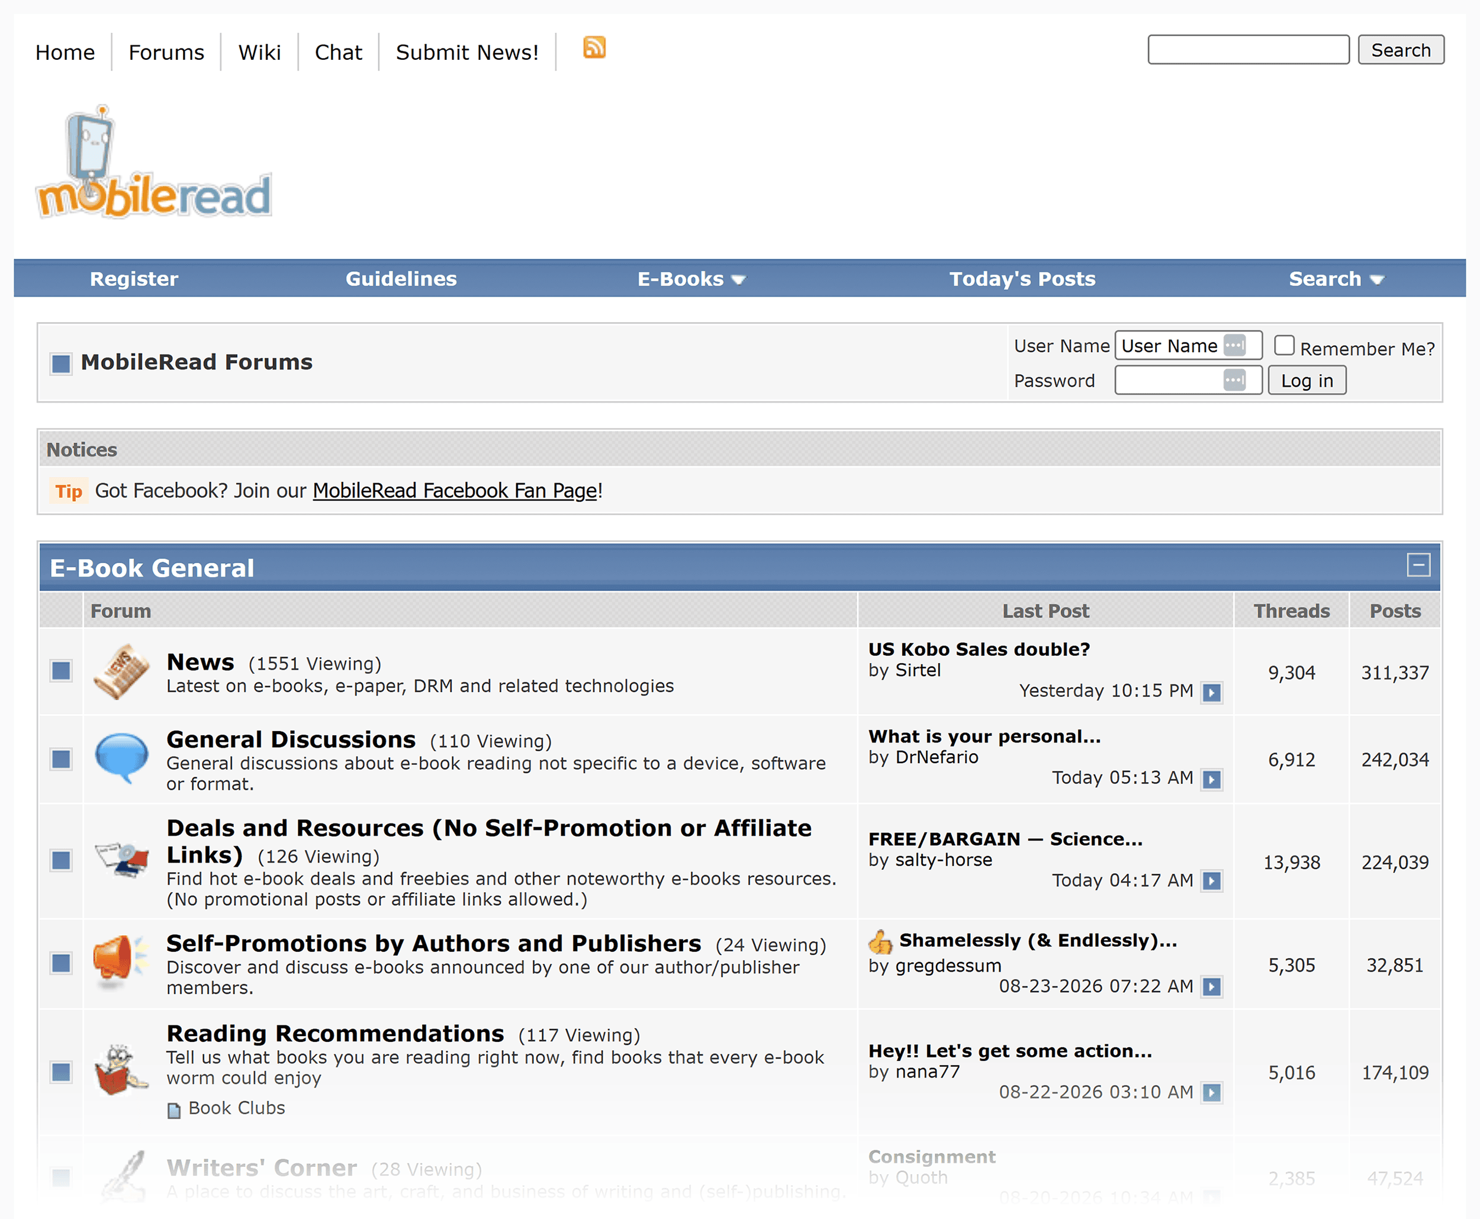The width and height of the screenshot is (1480, 1219).
Task: Open thread Hey!! Let's get some action...
Action: 1011,1050
